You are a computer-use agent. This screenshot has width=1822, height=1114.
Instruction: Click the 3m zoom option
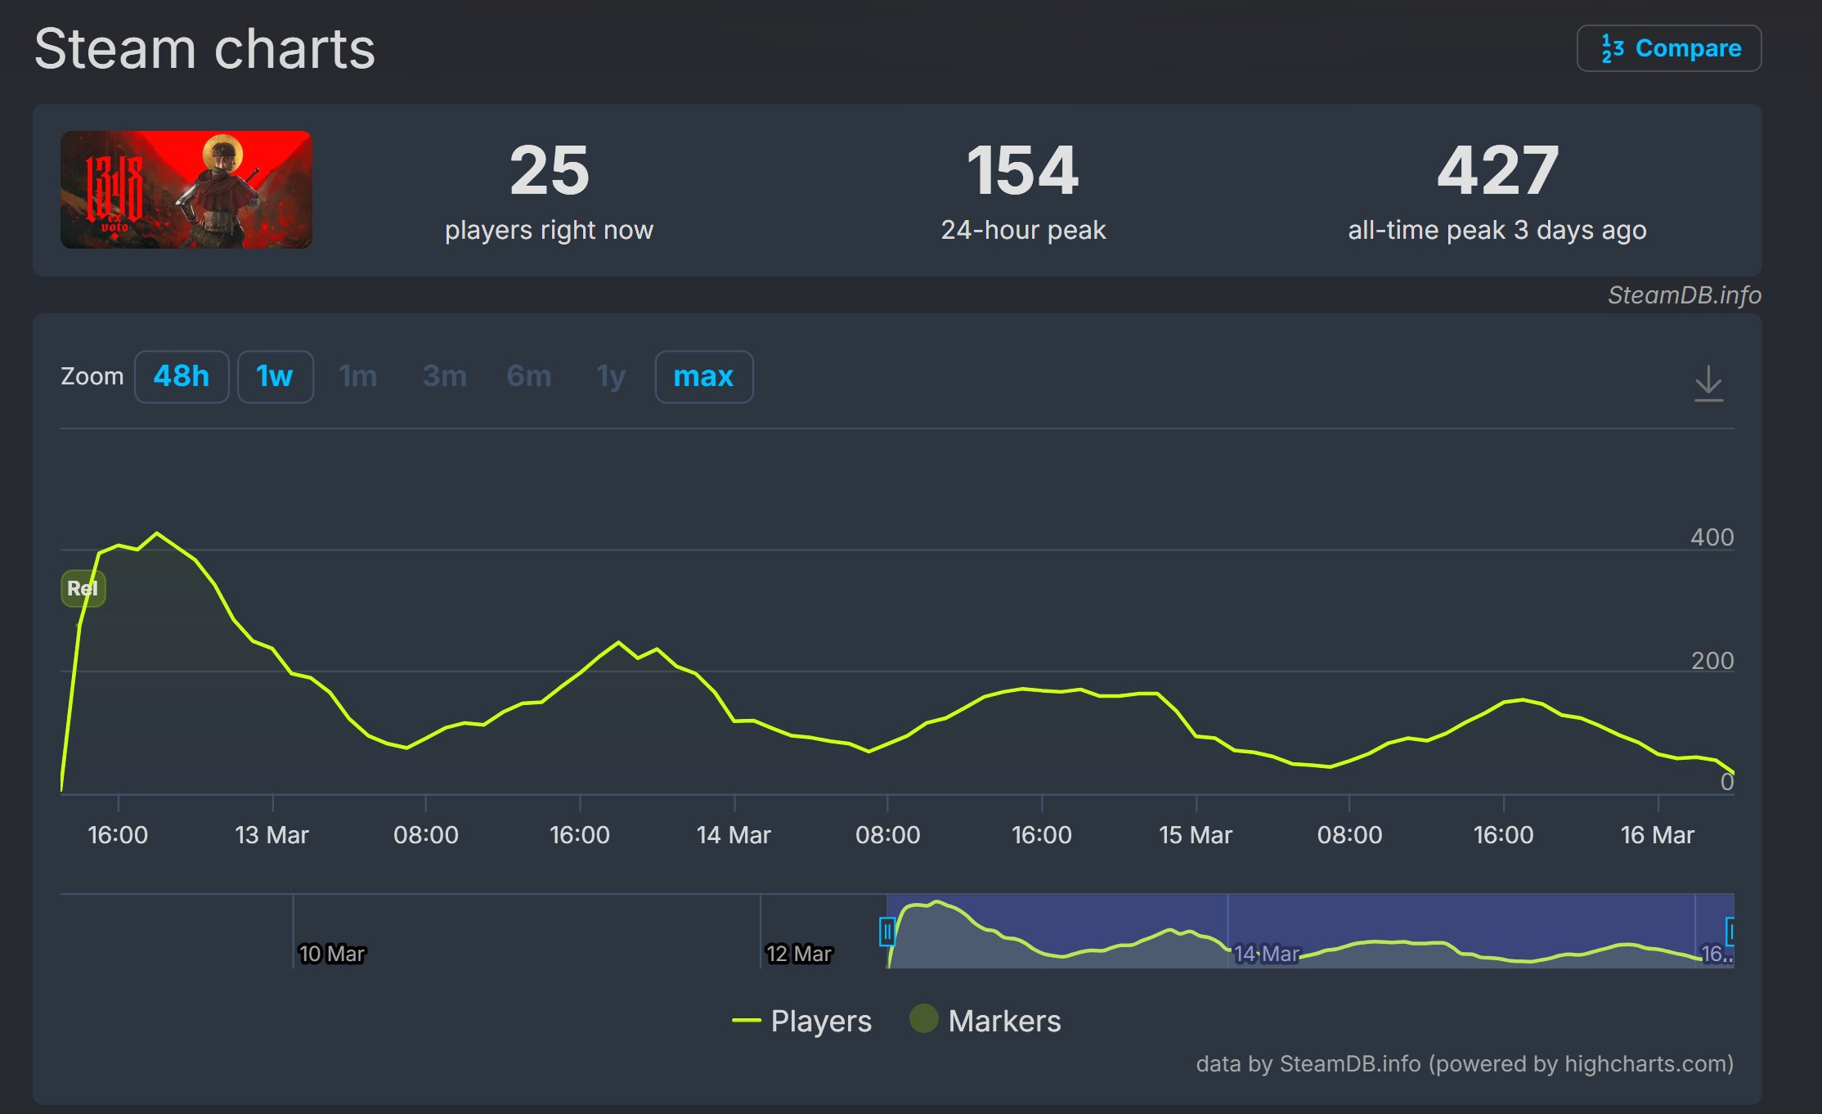coord(444,376)
